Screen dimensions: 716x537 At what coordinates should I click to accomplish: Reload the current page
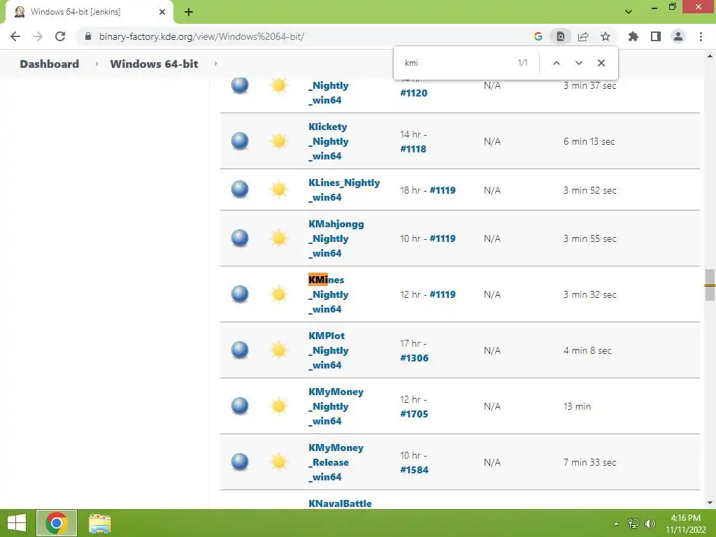[60, 36]
